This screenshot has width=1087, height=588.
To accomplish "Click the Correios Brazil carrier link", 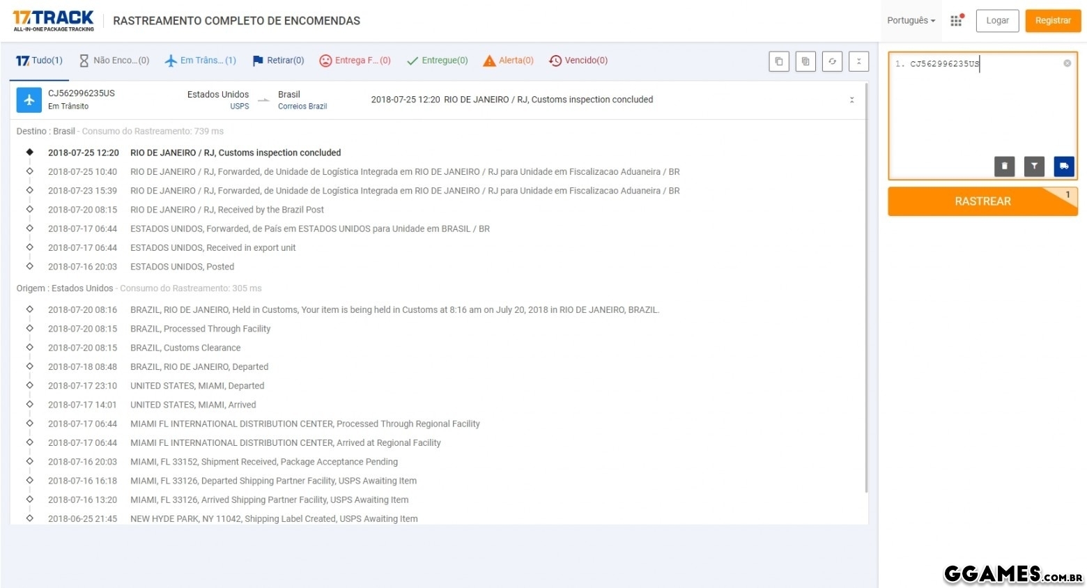I will point(302,107).
